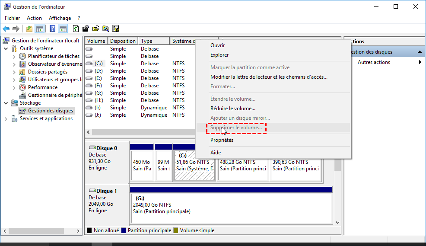Select the 99 Mo partition block on Disque 0

tap(163, 166)
